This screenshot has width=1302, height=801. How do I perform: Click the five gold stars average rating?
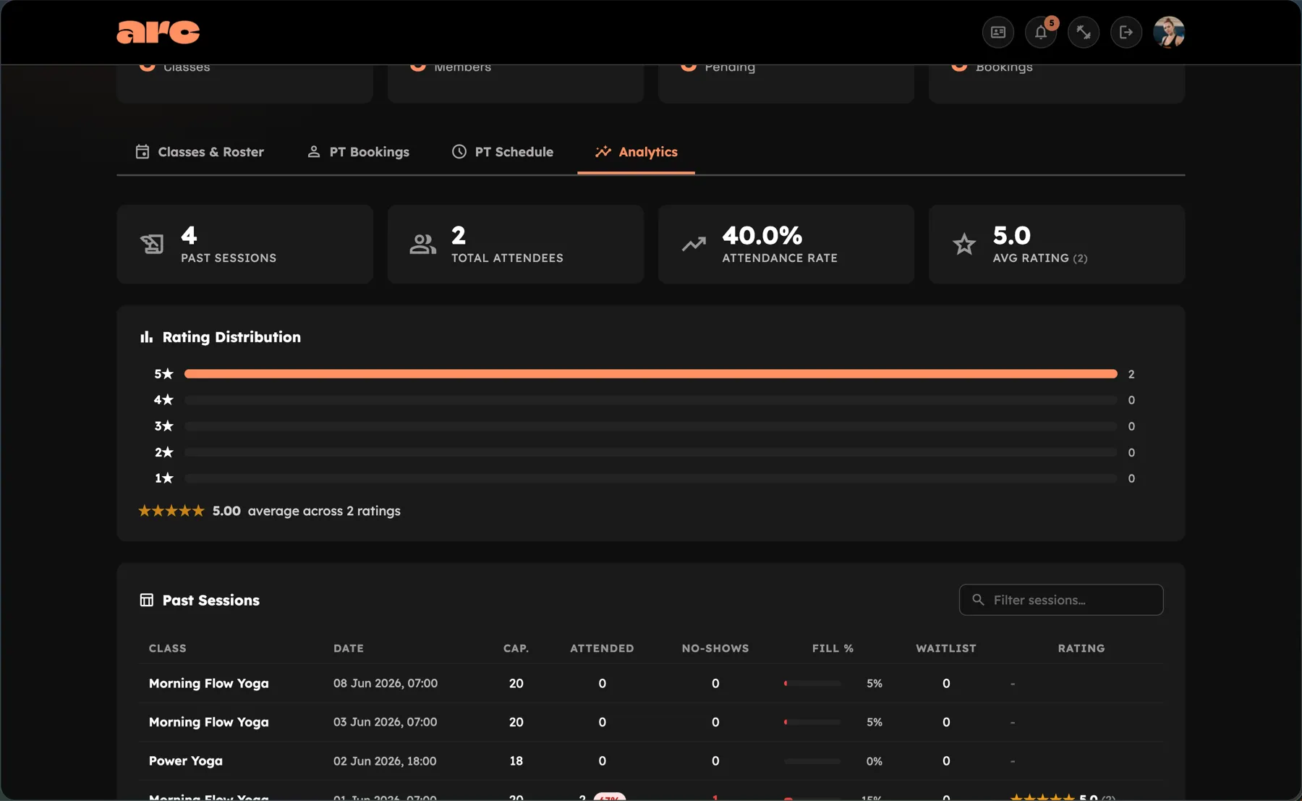[x=171, y=511]
